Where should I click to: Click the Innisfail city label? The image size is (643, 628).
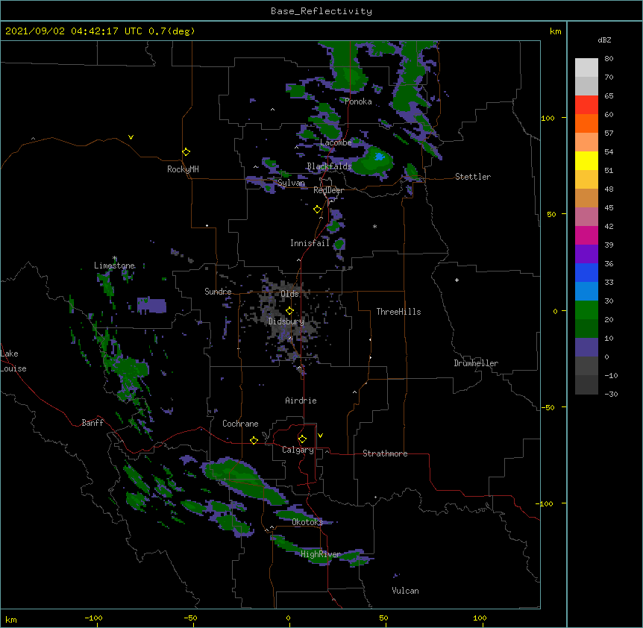[310, 243]
